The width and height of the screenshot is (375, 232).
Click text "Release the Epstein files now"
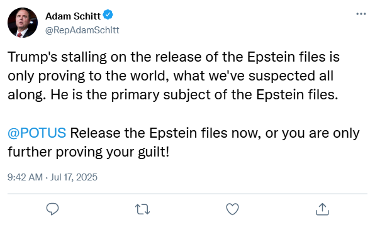(x=165, y=133)
